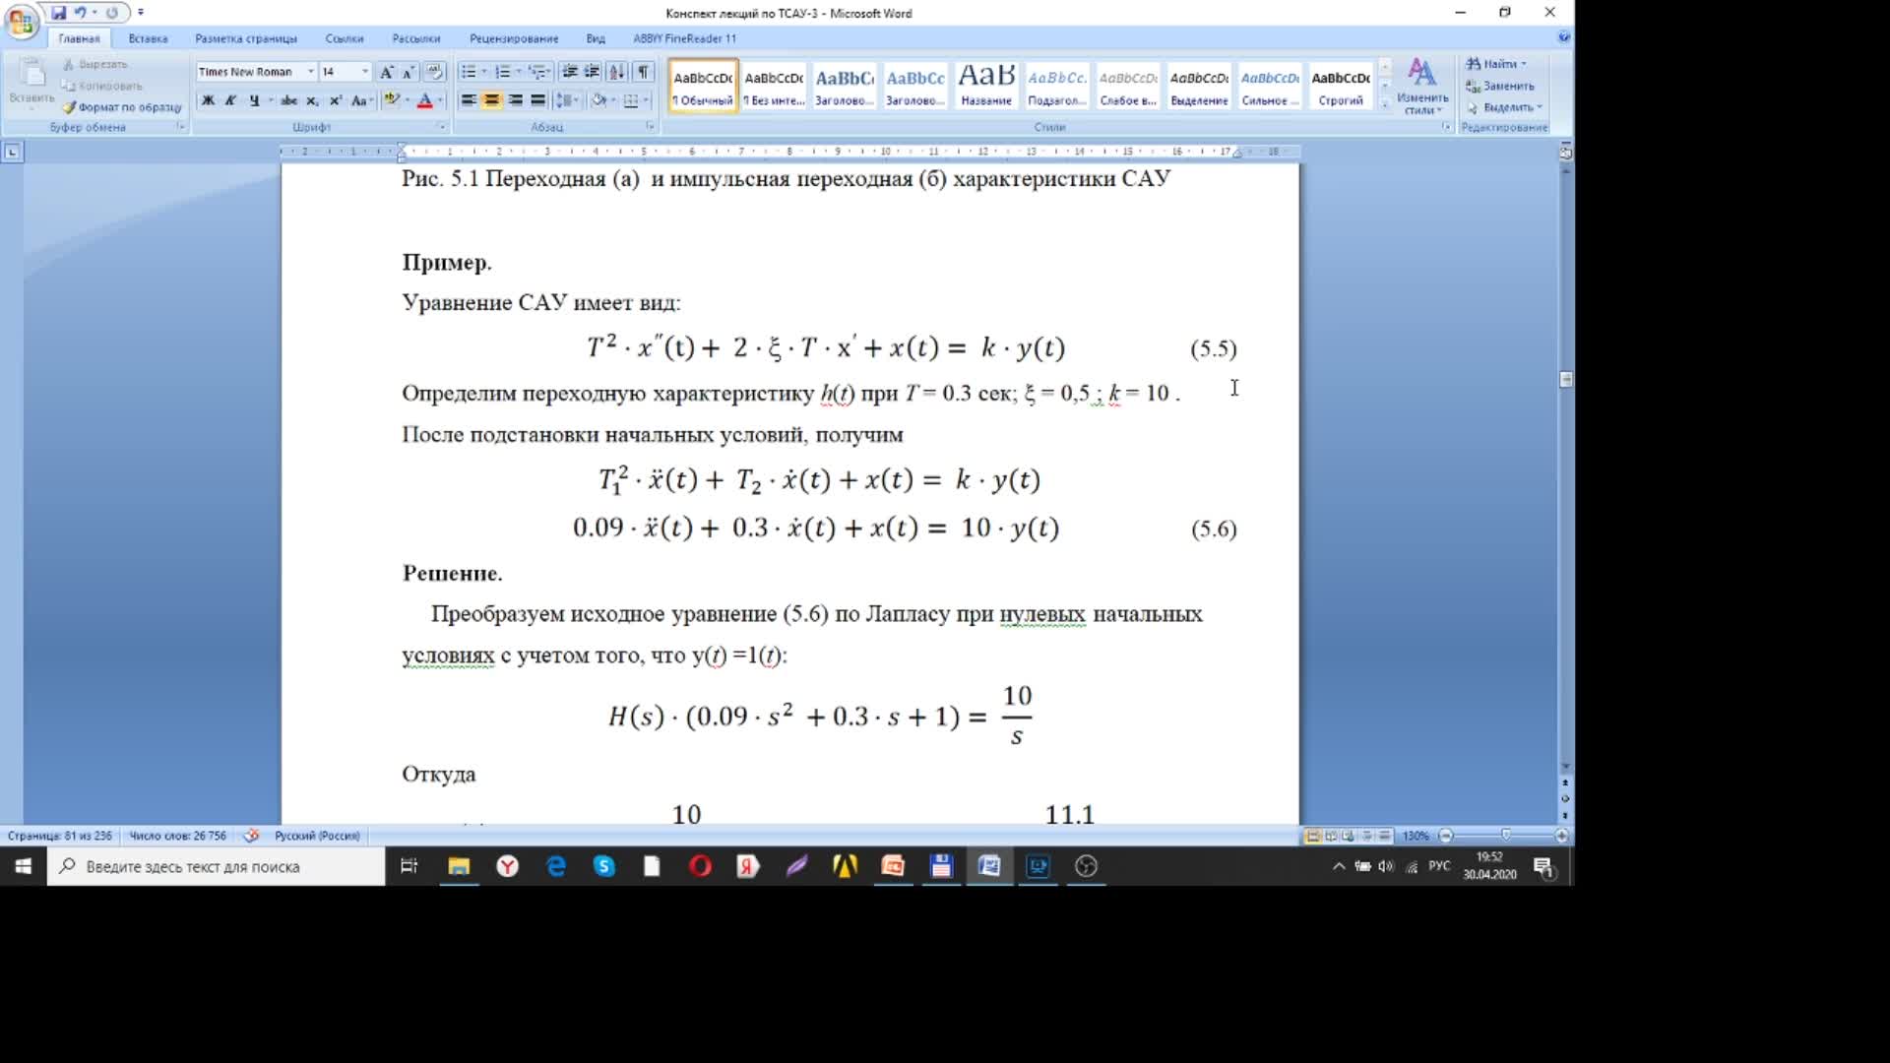The height and width of the screenshot is (1063, 1890).
Task: Click Change Styles (Изменить стили) button
Action: (x=1421, y=86)
